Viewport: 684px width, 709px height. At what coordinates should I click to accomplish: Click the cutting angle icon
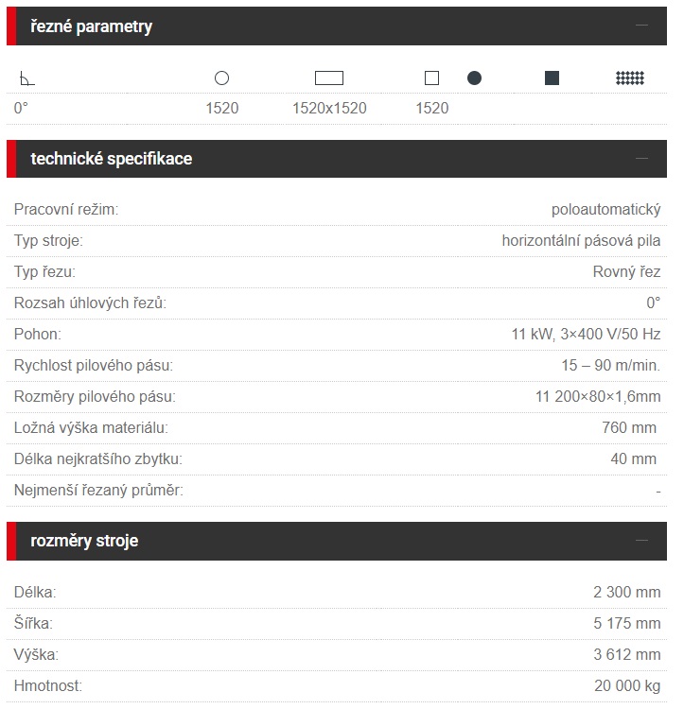[x=27, y=79]
